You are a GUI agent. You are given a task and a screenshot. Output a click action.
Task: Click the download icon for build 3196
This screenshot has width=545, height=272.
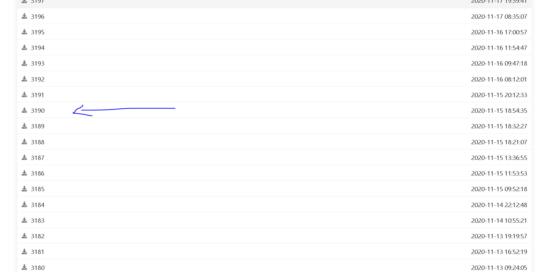25,16
